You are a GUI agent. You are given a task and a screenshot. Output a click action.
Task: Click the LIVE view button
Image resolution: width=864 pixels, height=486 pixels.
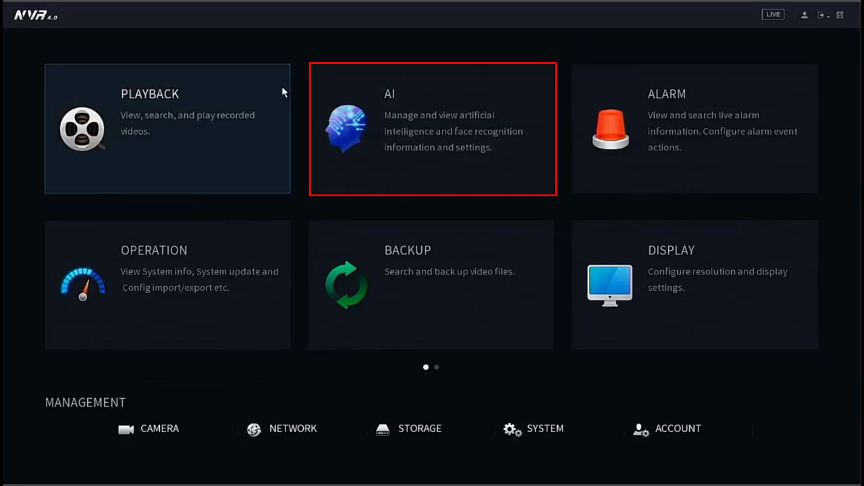click(x=773, y=15)
